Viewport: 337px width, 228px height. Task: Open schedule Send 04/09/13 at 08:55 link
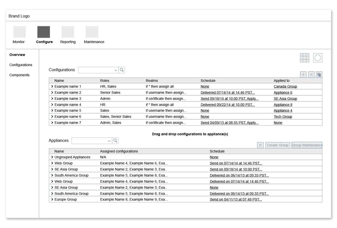[x=229, y=123]
